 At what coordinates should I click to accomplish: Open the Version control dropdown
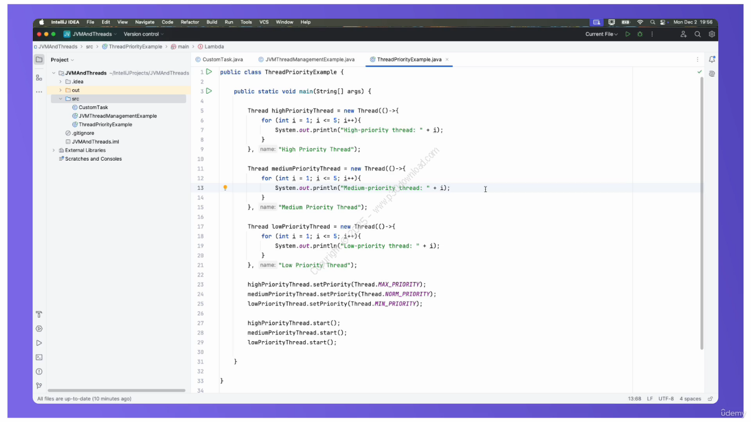coord(144,34)
